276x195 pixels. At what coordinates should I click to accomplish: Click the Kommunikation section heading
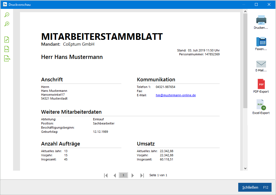click(156, 80)
